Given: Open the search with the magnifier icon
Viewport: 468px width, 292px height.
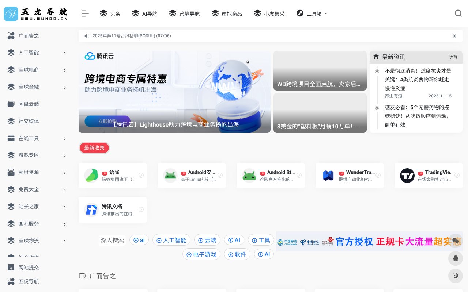Looking at the screenshot, I should coord(458,13).
